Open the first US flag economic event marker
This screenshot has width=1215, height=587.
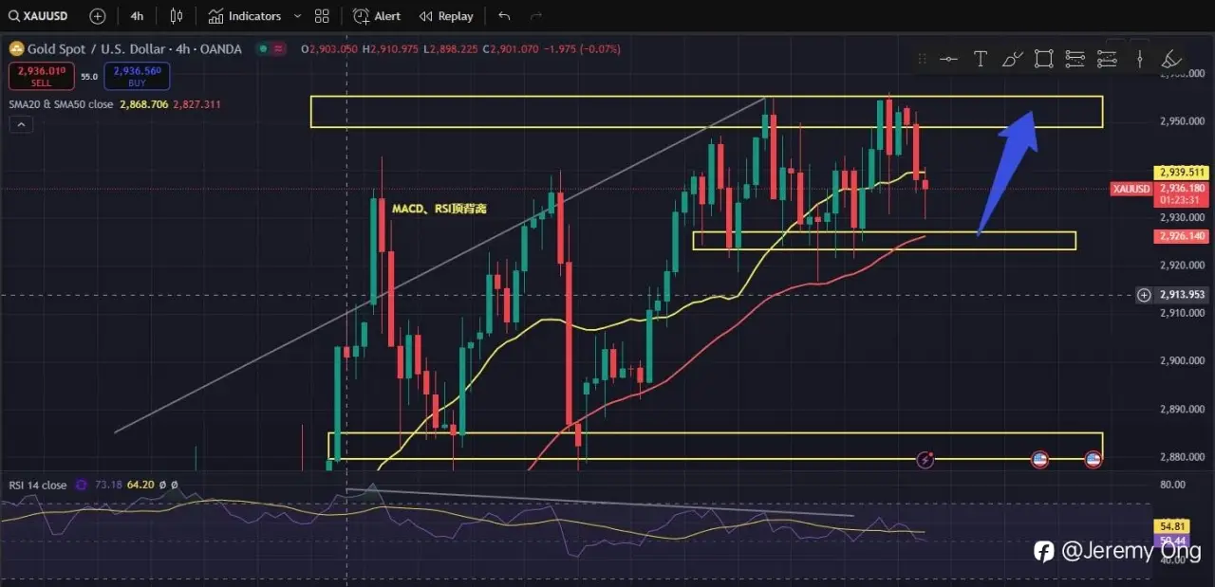pos(1039,460)
